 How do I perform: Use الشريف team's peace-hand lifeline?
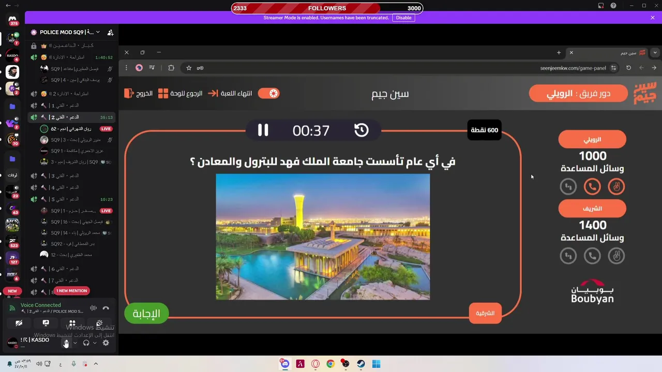click(616, 256)
